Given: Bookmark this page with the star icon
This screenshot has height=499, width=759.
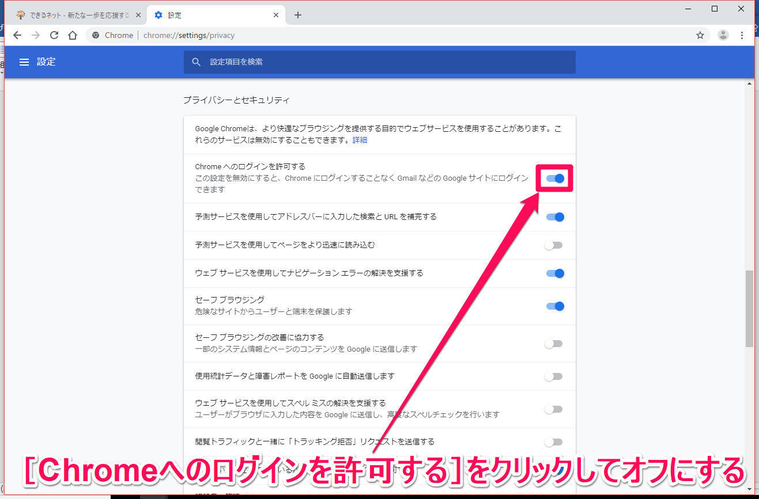Looking at the screenshot, I should coord(700,35).
